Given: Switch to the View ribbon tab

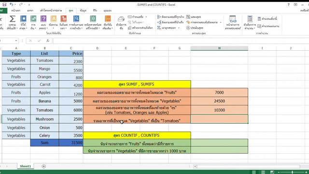Looking at the screenshot, I should (107, 11).
